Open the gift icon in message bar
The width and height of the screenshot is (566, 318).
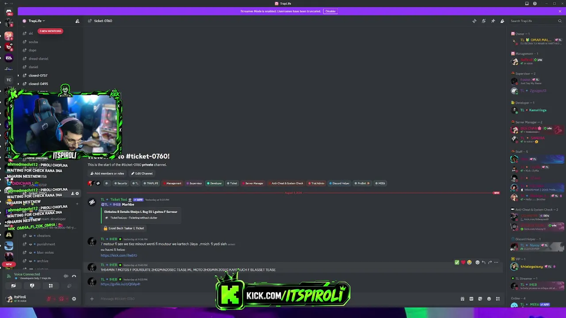coord(463,299)
